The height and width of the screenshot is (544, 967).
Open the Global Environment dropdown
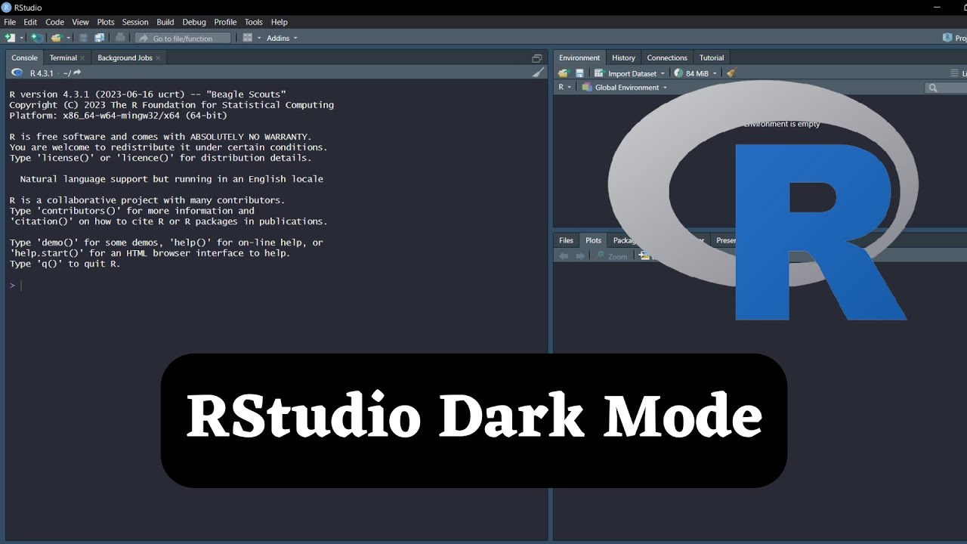tap(626, 87)
